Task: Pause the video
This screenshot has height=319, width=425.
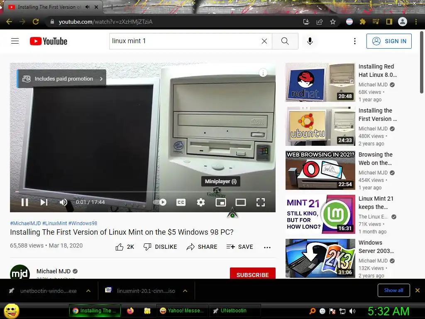Action: (x=24, y=202)
